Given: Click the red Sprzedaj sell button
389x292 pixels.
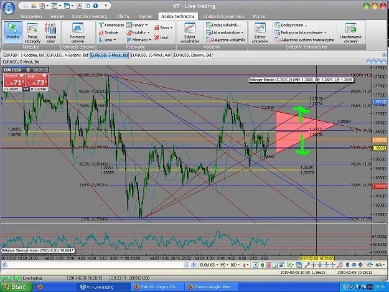Looking at the screenshot, I should click(14, 80).
